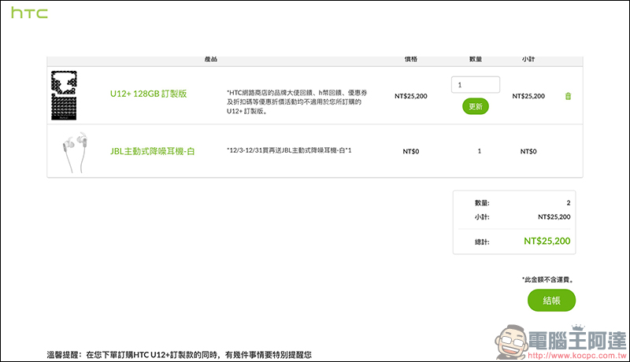Select the 產品 column header

point(211,59)
